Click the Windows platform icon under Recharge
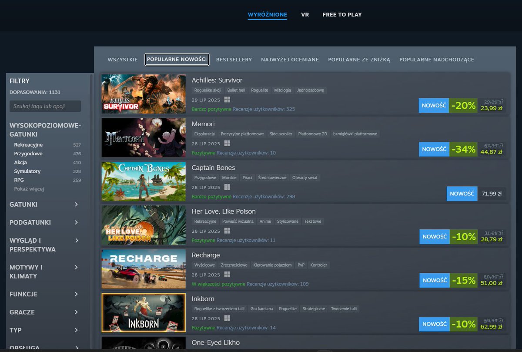This screenshot has width=522, height=352. (227, 275)
